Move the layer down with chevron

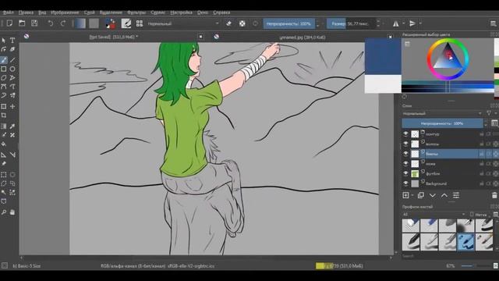point(433,195)
